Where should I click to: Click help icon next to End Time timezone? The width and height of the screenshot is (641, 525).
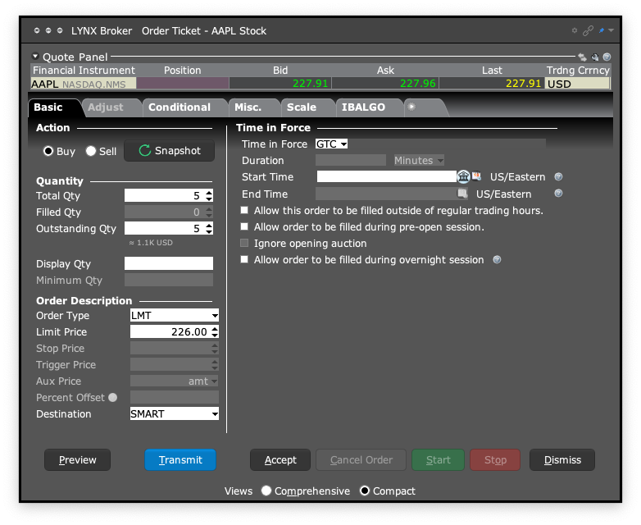(x=558, y=193)
